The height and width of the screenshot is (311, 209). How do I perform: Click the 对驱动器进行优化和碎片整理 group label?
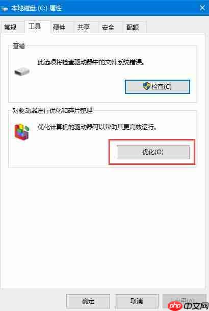53,110
